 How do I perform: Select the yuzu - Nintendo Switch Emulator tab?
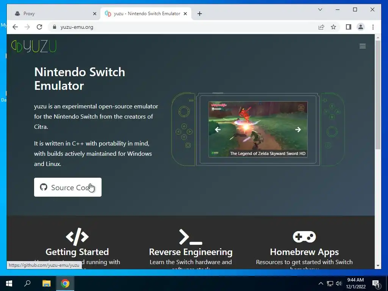pyautogui.click(x=146, y=14)
